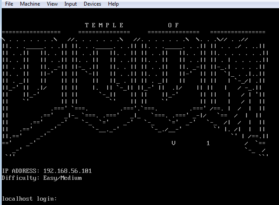
Task: Open the File menu
Action: [x=9, y=4]
